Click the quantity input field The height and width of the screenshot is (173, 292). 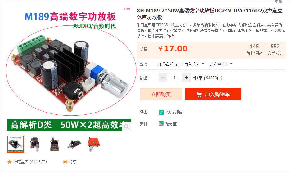point(175,78)
